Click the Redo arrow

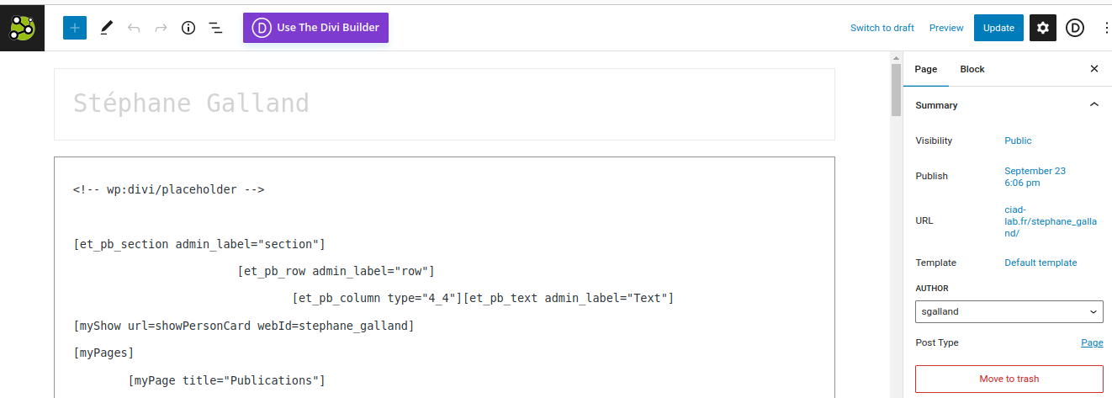161,28
